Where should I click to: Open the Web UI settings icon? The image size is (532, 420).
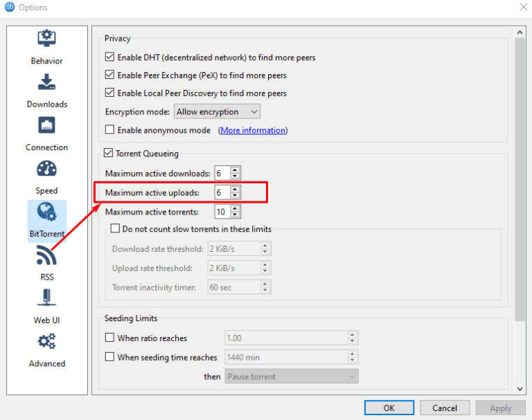[46, 298]
